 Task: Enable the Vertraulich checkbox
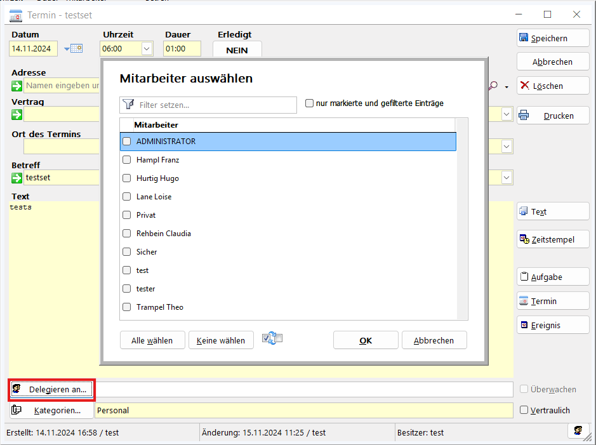point(524,410)
